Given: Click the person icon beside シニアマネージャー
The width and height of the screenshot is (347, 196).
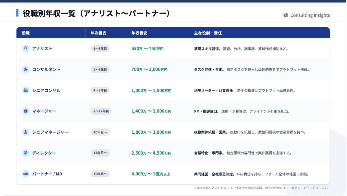Looking at the screenshot, I should coord(26,132).
